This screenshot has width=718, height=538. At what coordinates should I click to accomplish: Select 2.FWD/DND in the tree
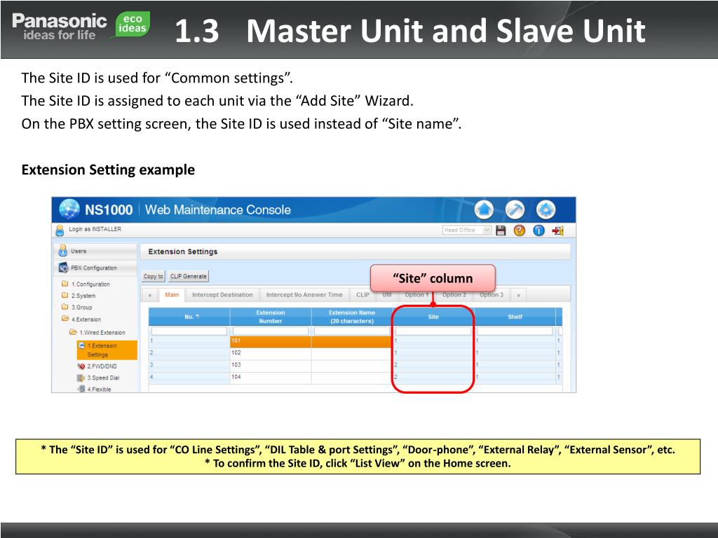(102, 366)
